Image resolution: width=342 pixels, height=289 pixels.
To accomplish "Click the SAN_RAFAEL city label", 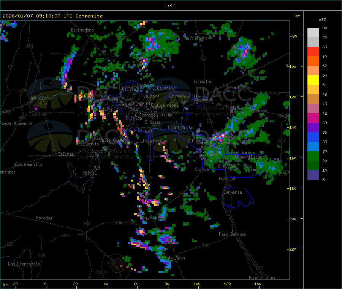I will tap(139, 103).
